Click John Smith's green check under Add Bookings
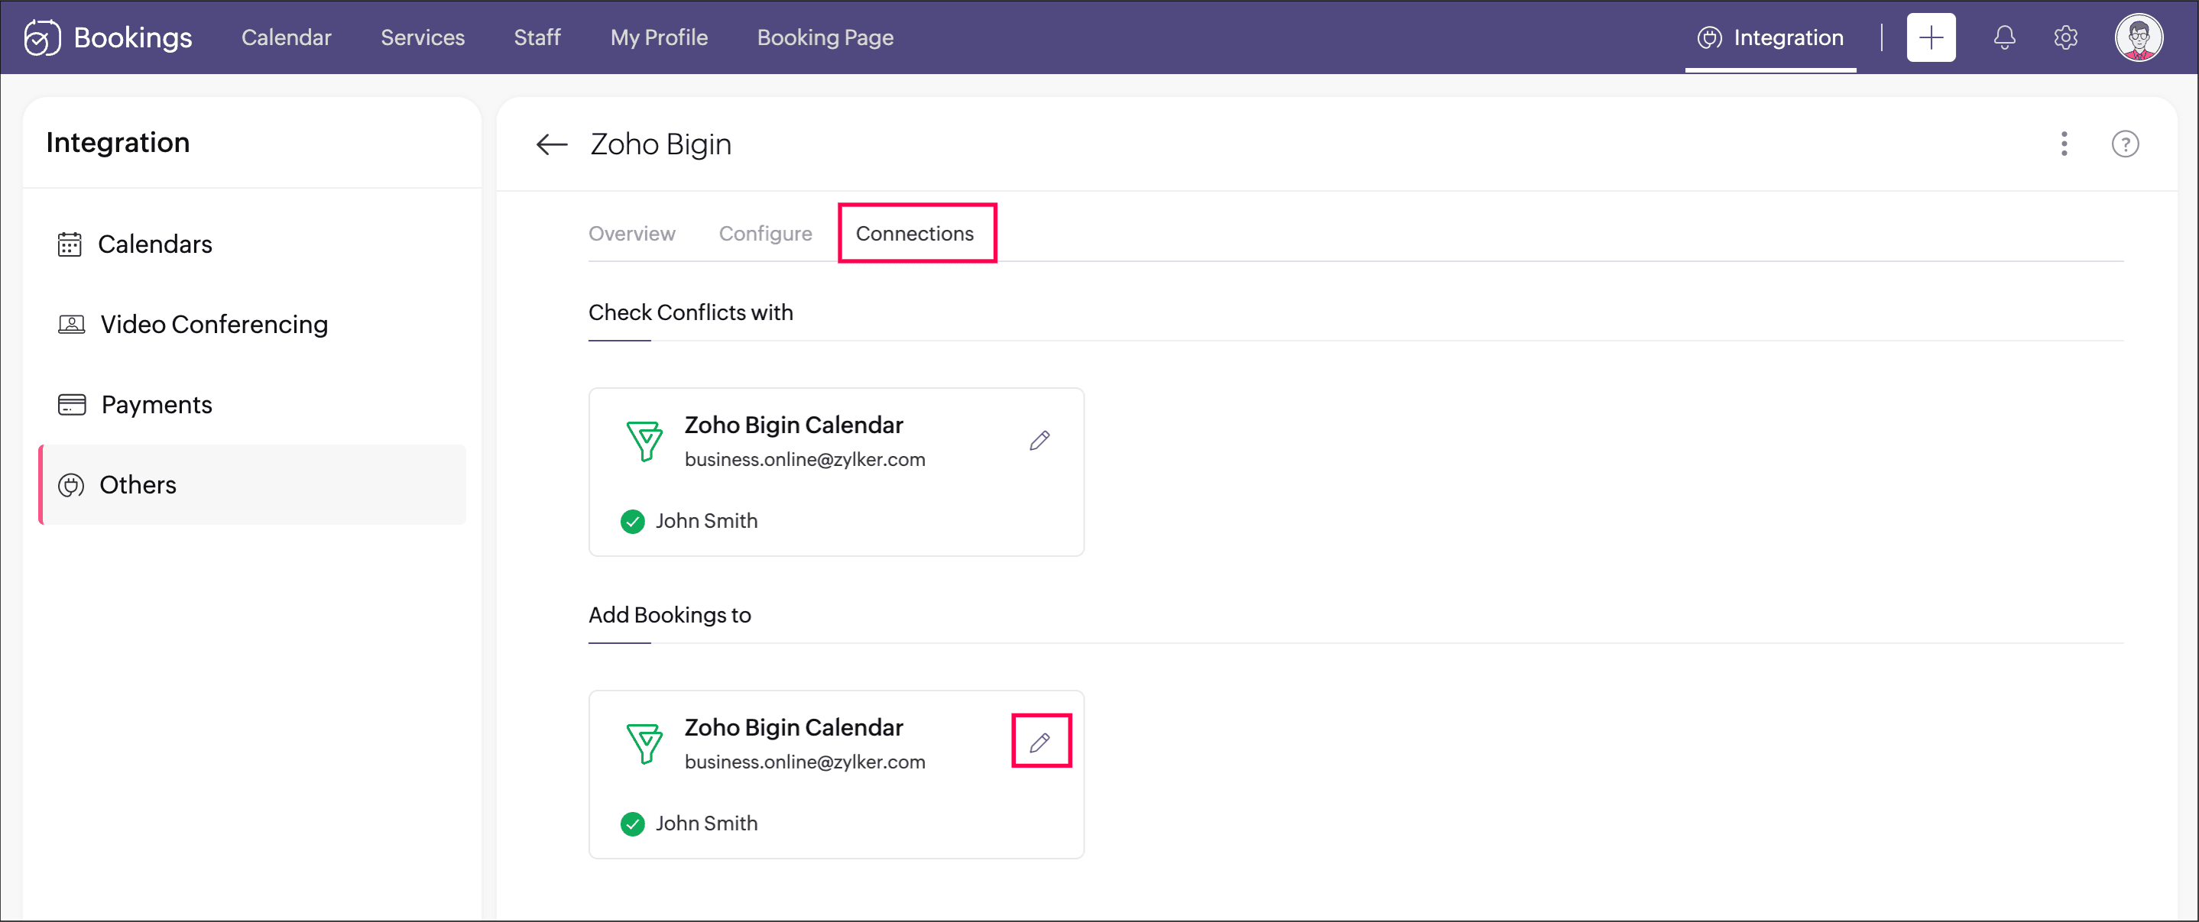This screenshot has width=2199, height=922. (633, 824)
